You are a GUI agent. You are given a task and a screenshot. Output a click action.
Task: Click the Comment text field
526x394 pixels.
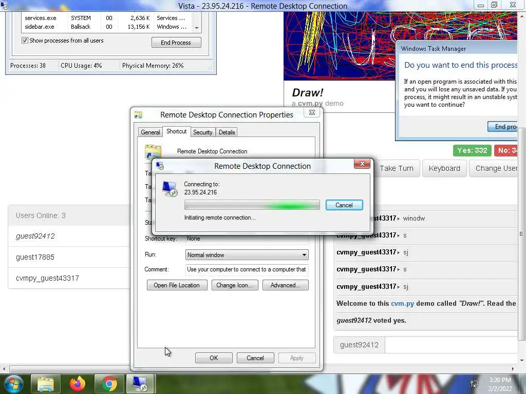point(247,269)
